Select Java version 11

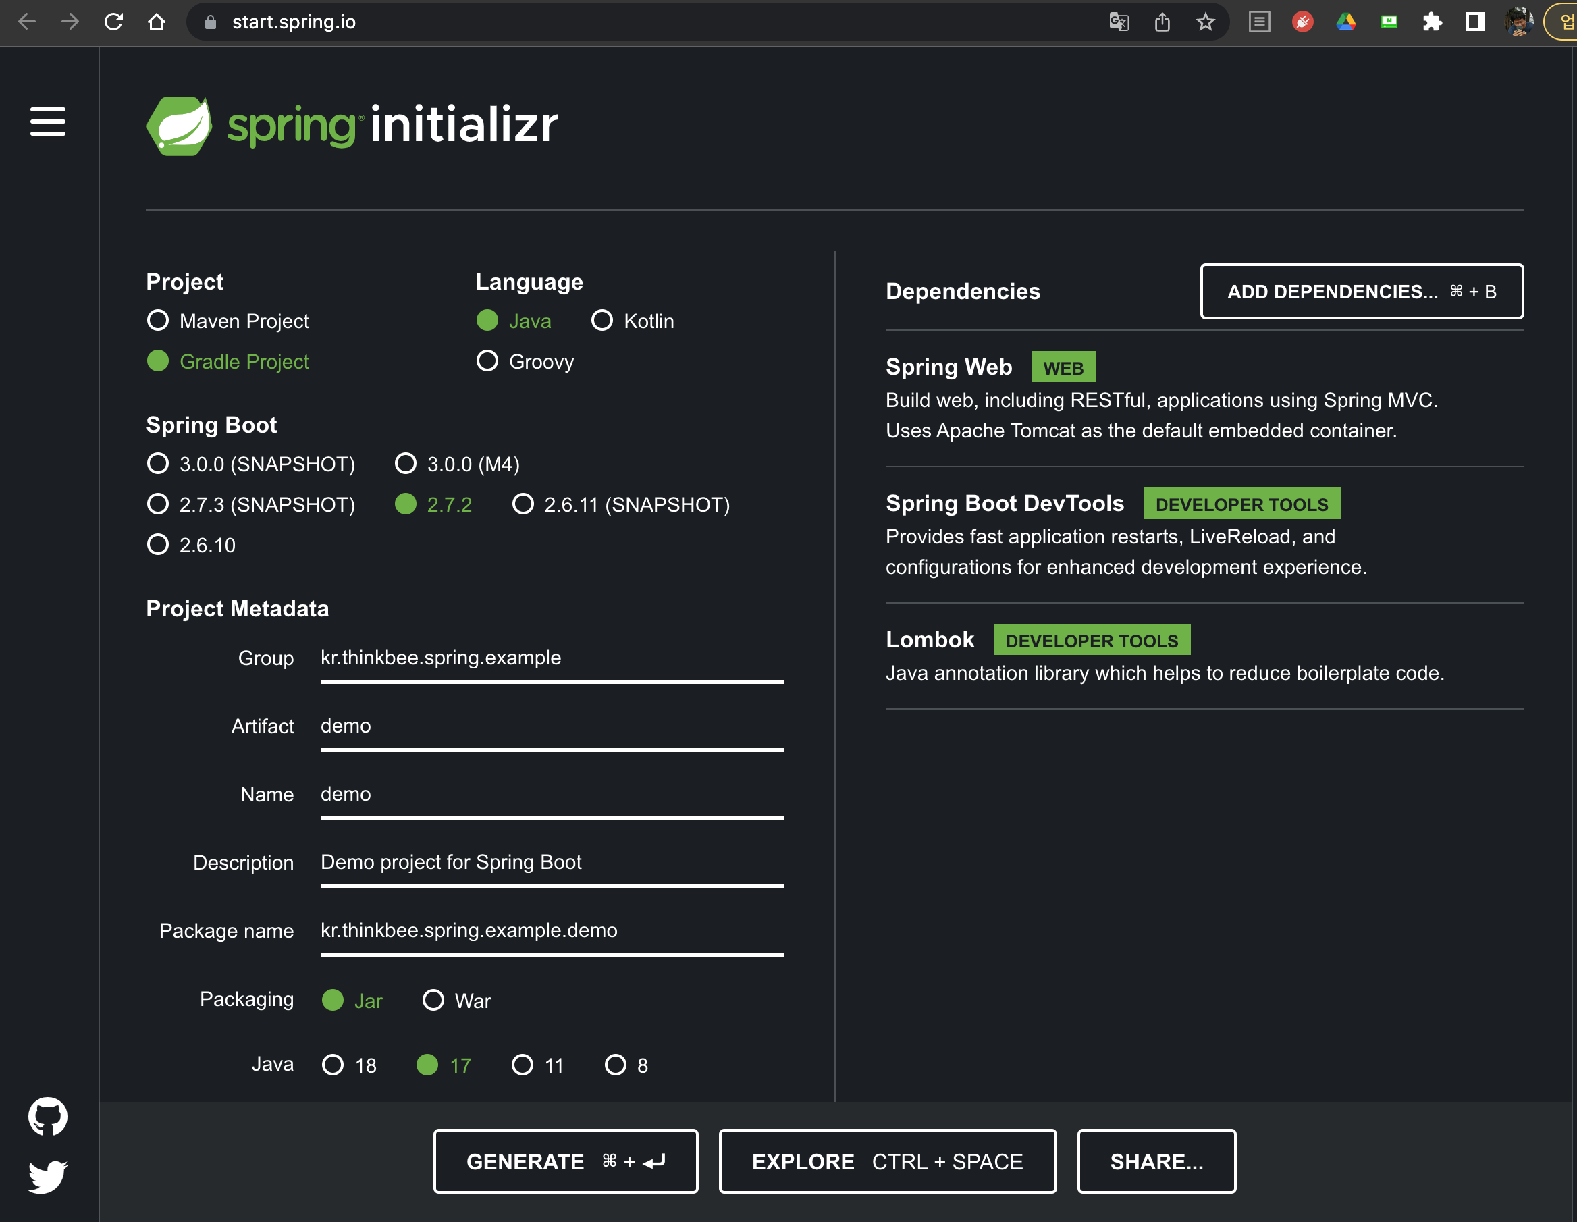[x=538, y=1065]
